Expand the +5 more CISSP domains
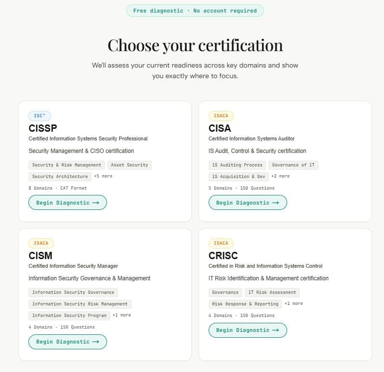 point(103,176)
